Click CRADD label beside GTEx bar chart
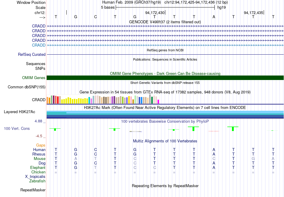 (x=39, y=100)
